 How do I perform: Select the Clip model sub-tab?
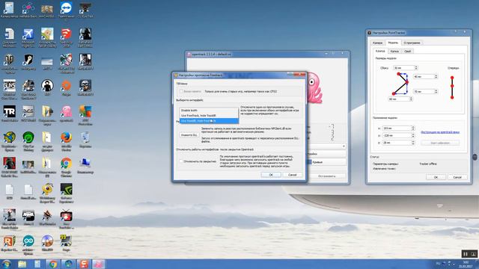(380, 51)
